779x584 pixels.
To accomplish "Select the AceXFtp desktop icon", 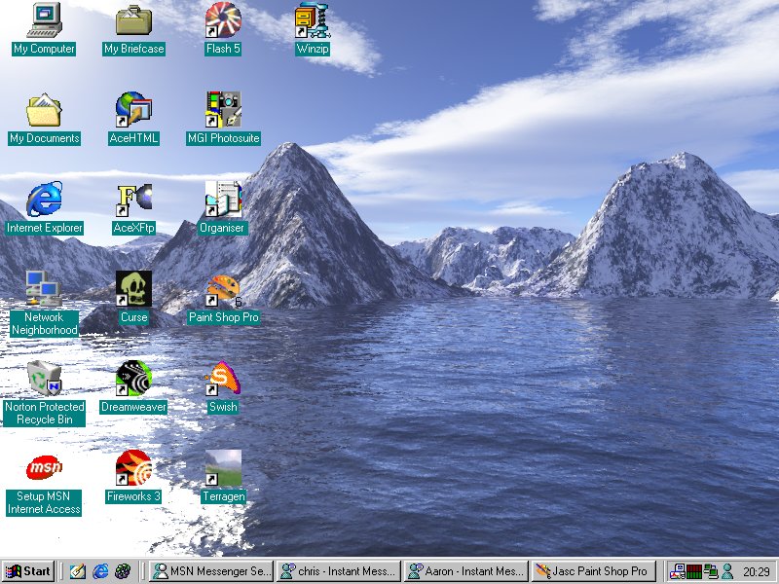I will click(x=133, y=200).
